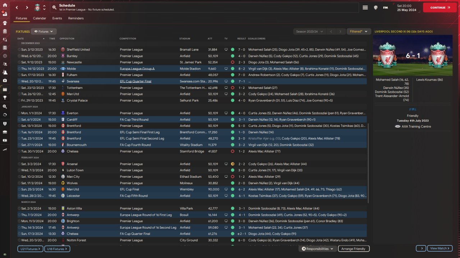Go forward with the right arrow

click(27, 8)
